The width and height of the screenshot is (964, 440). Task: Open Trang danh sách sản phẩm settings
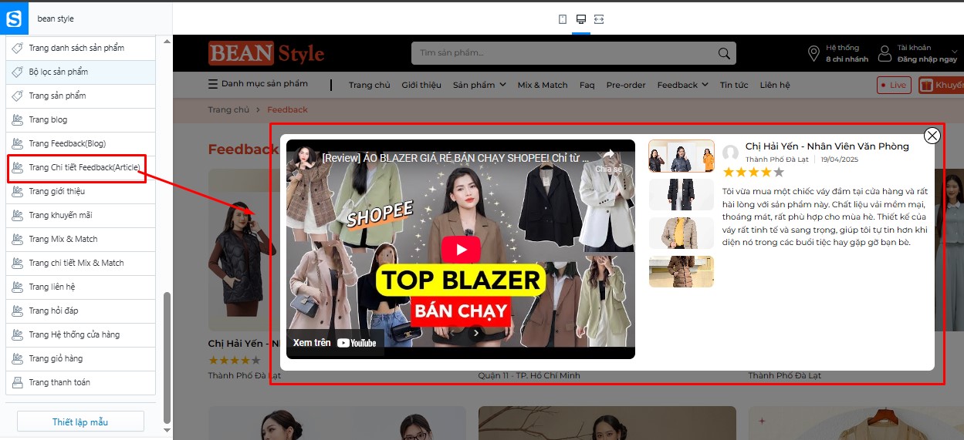[81, 48]
